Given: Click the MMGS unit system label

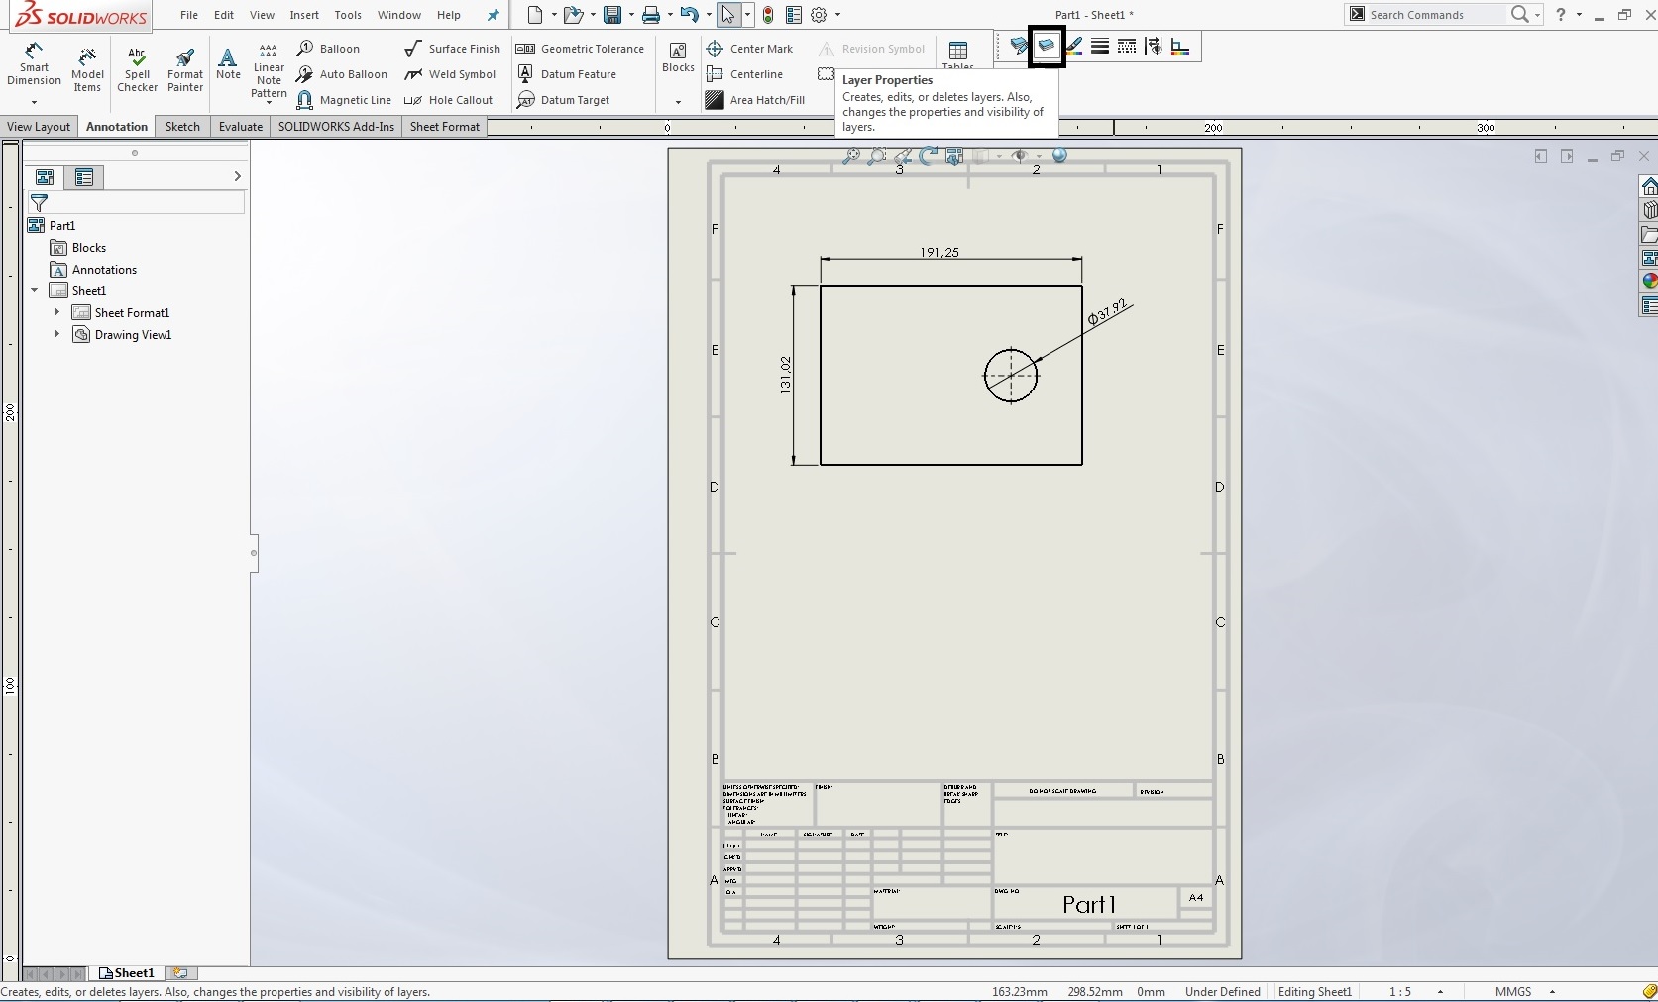Looking at the screenshot, I should 1512,992.
